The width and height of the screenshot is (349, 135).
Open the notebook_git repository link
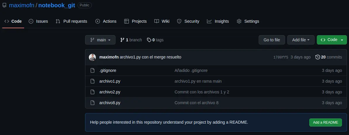pos(57,5)
